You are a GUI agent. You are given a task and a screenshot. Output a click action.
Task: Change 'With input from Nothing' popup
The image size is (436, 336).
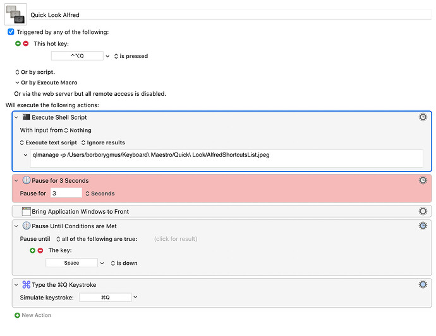78,130
